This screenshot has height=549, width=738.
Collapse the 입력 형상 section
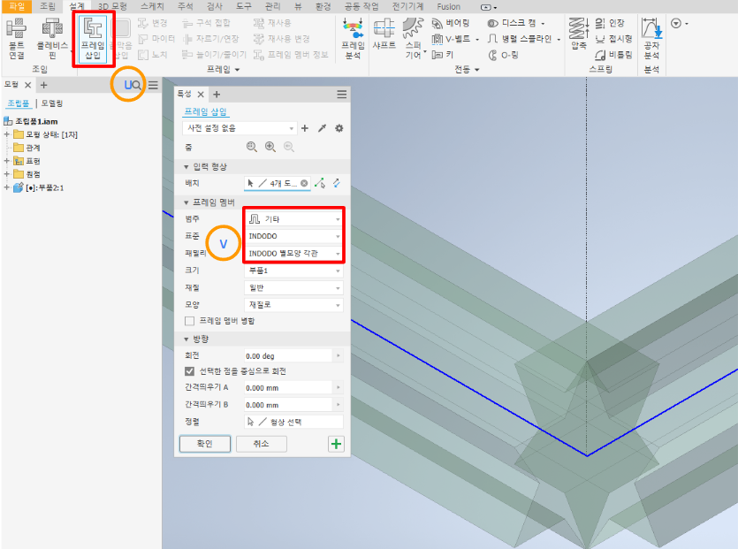click(x=186, y=167)
